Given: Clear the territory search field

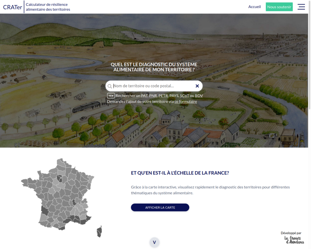Looking at the screenshot, I should [197, 86].
